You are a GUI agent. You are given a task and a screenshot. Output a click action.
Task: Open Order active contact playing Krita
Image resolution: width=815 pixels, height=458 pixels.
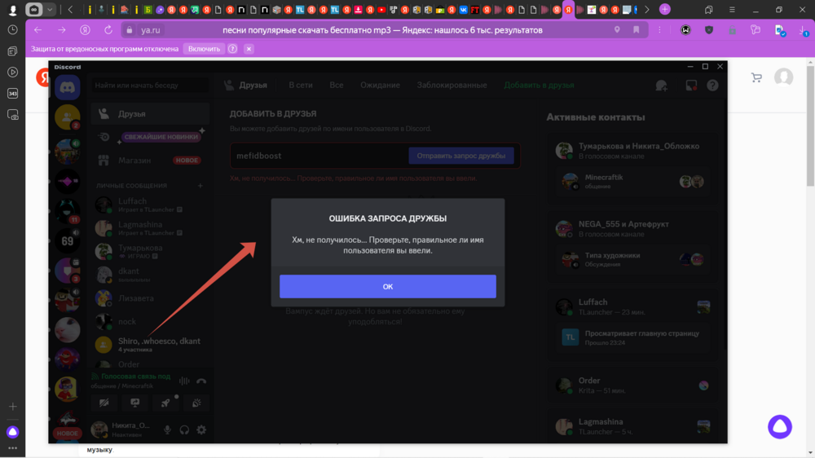click(633, 385)
